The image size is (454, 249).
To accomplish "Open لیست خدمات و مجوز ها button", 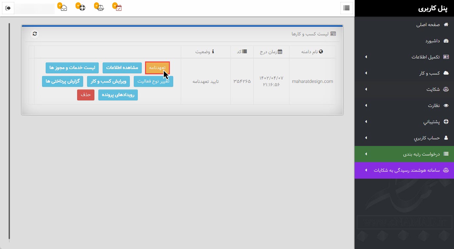I will click(x=72, y=68).
